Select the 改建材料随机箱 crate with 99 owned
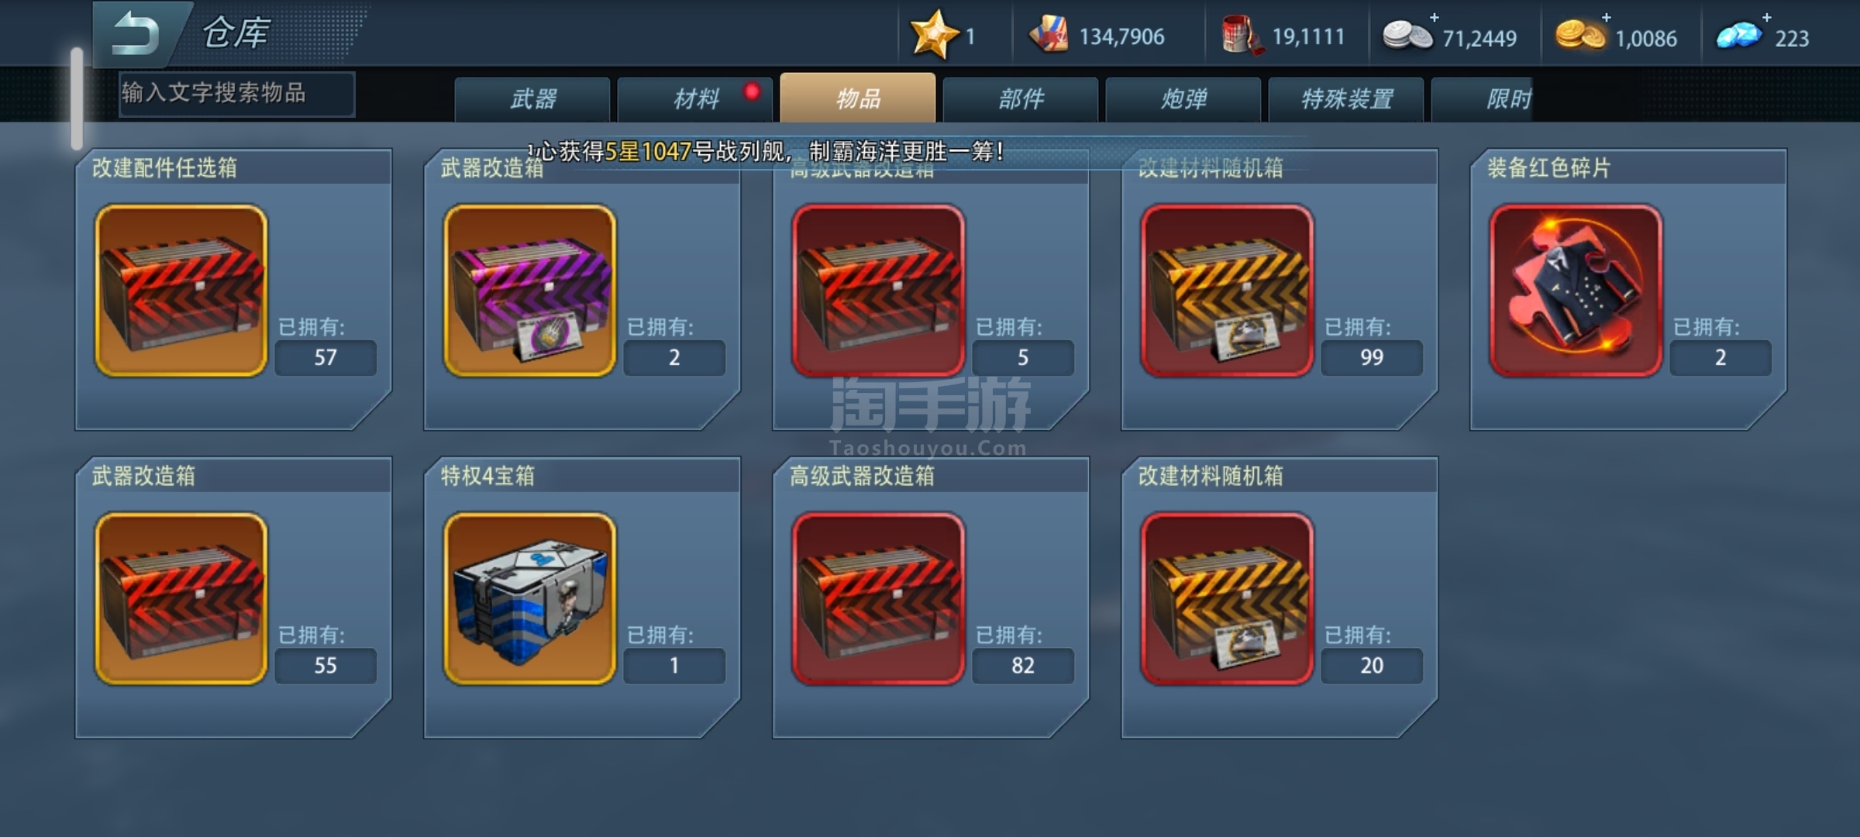The height and width of the screenshot is (837, 1860). pyautogui.click(x=1227, y=291)
